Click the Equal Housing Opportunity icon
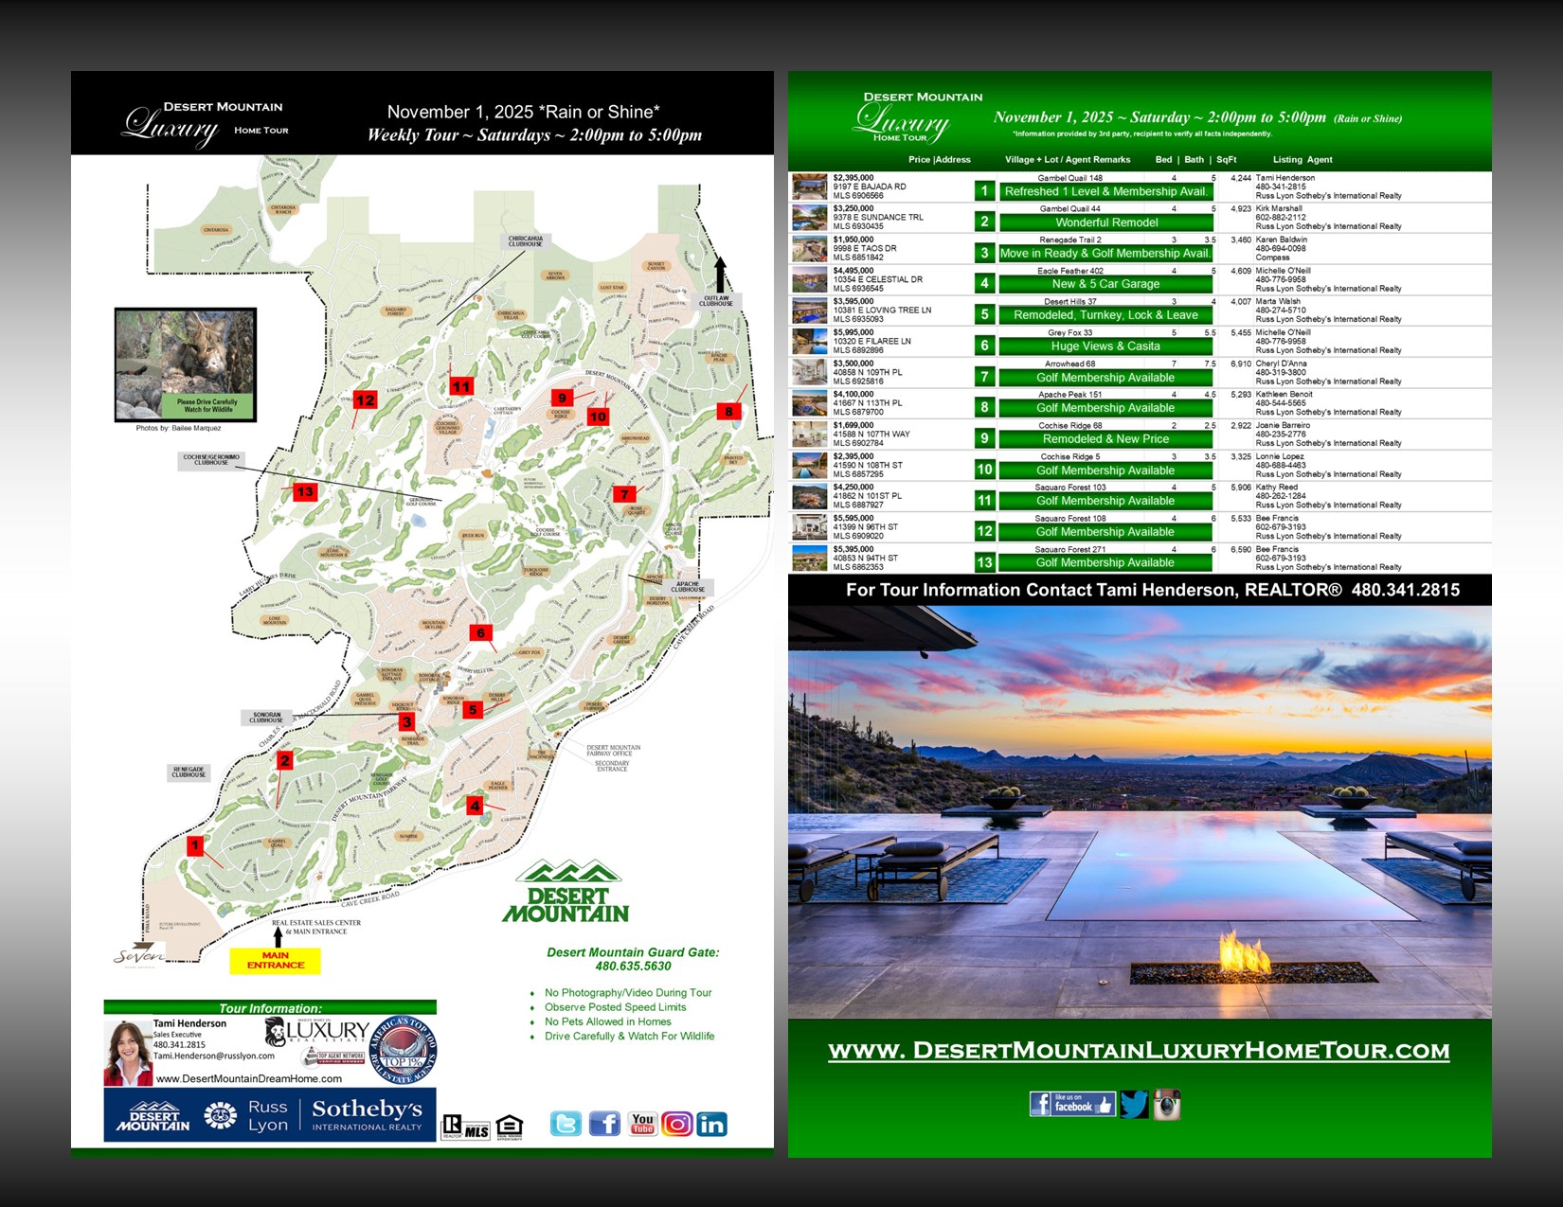The height and width of the screenshot is (1207, 1563). point(509,1126)
